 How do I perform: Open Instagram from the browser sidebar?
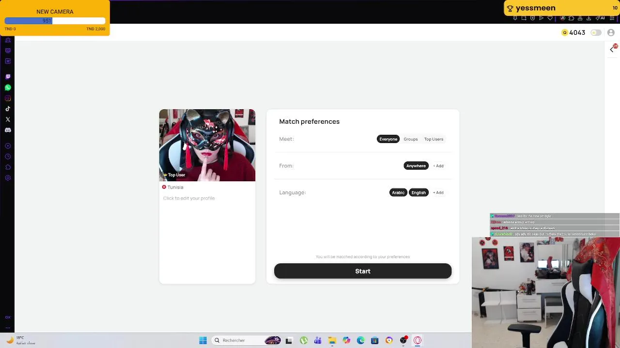[8, 98]
